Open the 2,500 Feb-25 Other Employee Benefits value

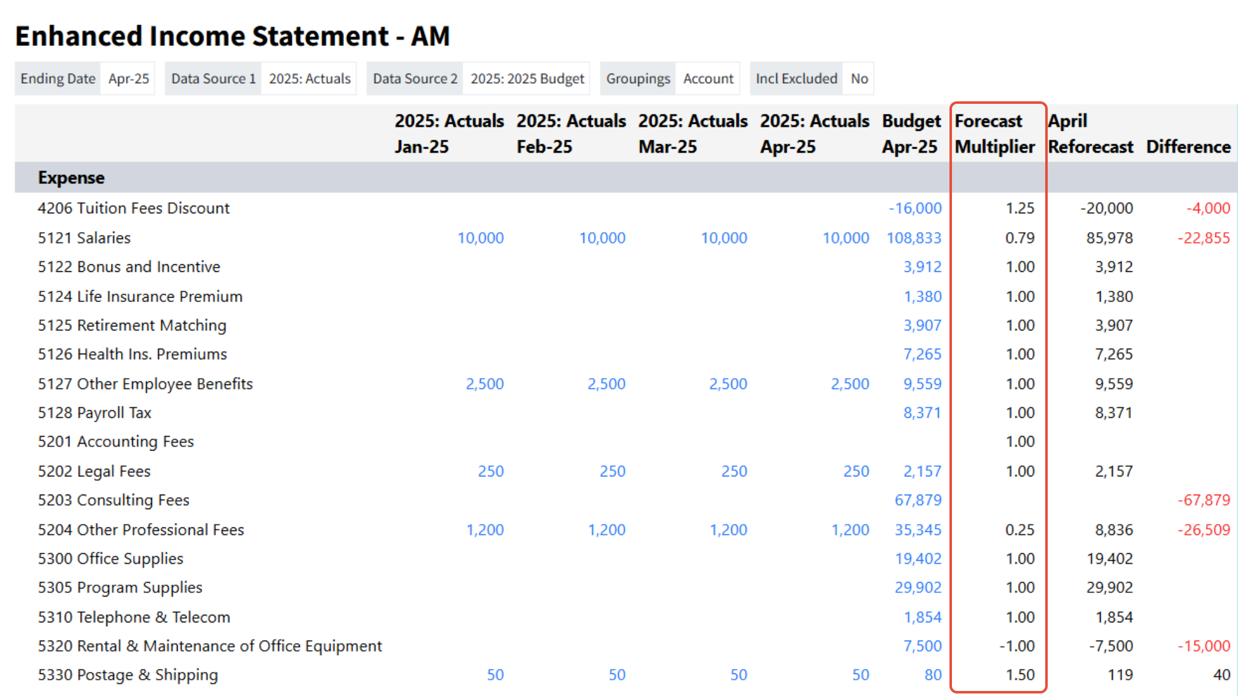(x=606, y=384)
